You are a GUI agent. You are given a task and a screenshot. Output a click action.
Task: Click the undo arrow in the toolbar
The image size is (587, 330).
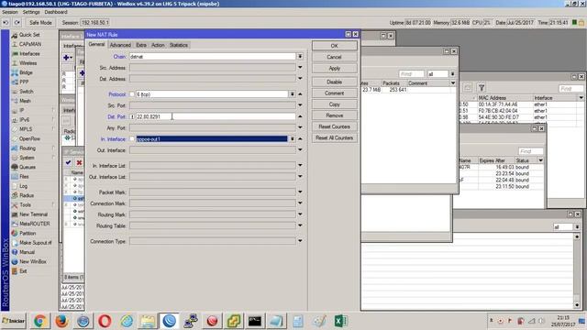point(6,22)
